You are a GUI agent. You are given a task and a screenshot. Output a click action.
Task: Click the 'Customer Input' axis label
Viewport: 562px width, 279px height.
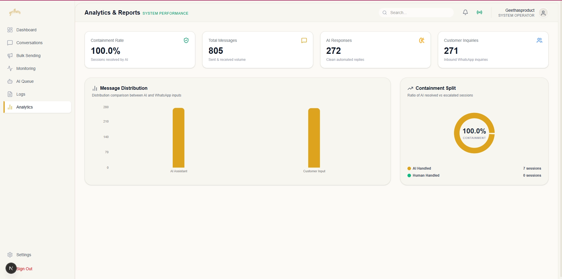pos(314,171)
